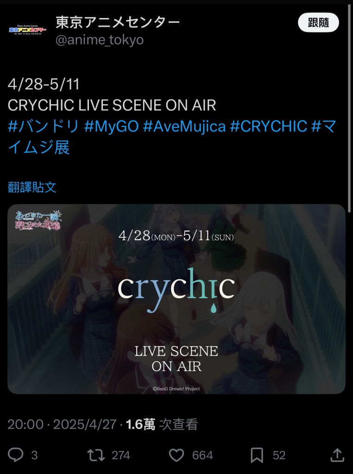The image size is (353, 474).
Task: Open the crychic live scene image
Action: click(176, 299)
